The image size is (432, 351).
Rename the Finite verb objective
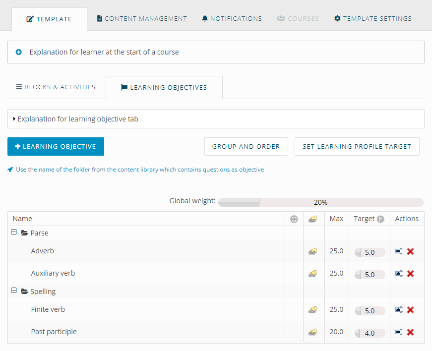pos(399,310)
